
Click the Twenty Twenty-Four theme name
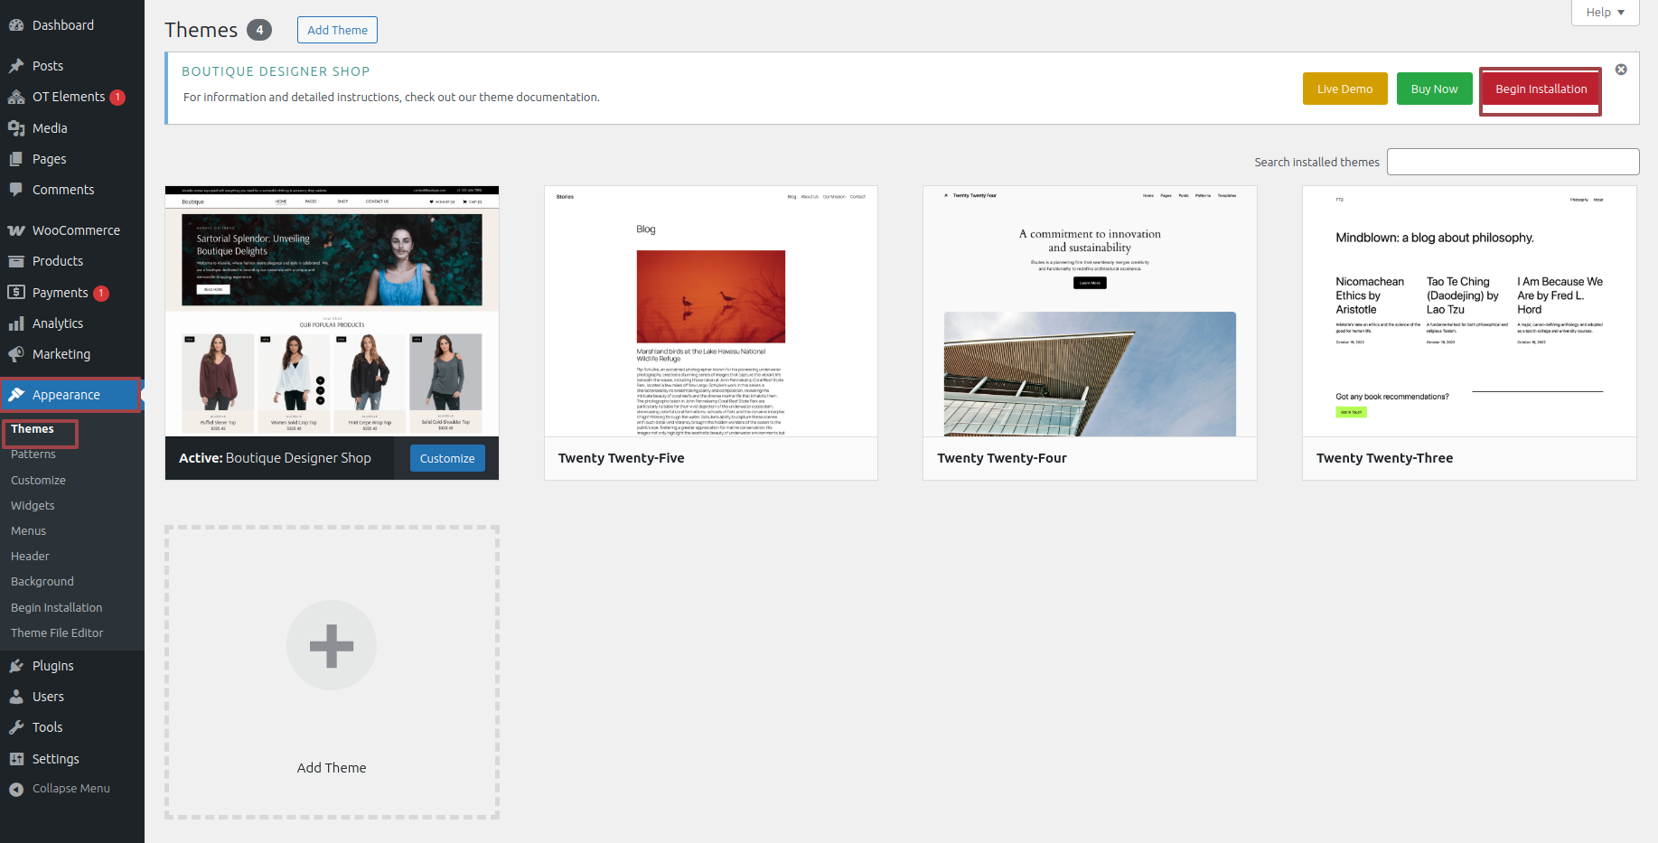click(1002, 458)
